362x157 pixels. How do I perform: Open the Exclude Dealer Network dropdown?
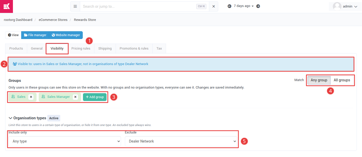[181, 141]
